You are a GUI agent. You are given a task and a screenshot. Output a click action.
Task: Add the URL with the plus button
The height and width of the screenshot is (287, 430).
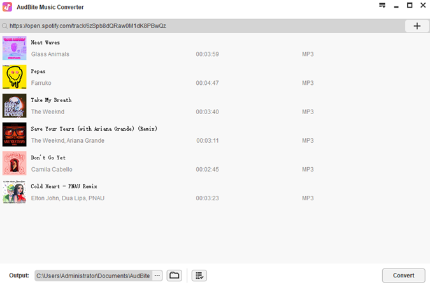click(417, 26)
